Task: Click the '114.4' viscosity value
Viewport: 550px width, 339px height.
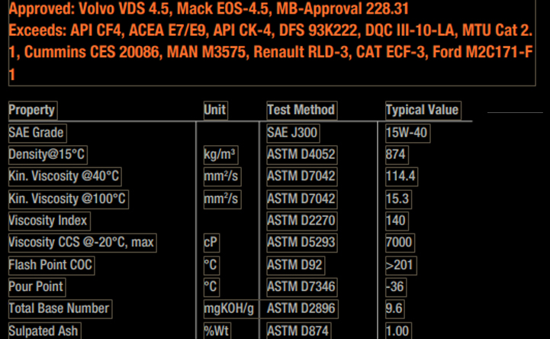Action: 401,176
